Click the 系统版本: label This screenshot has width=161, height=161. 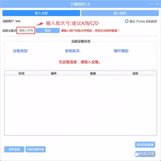73,51
